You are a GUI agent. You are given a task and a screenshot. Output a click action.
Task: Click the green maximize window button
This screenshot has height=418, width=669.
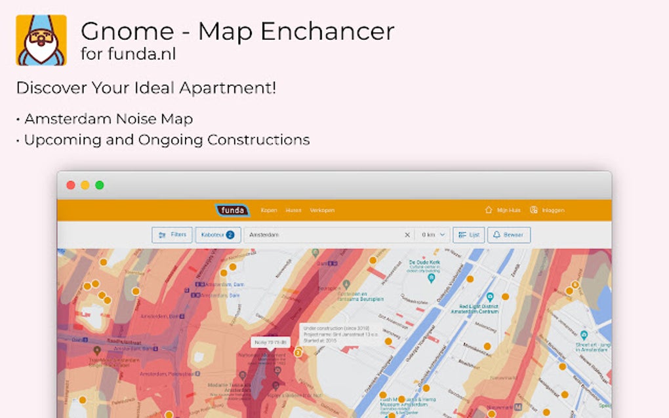100,185
